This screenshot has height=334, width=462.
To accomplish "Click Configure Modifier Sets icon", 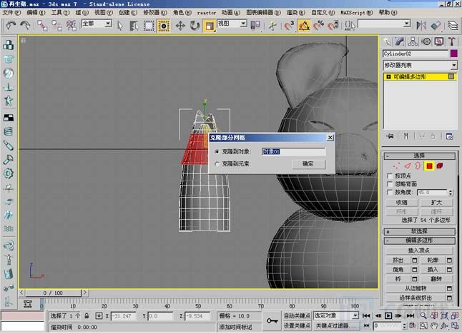I will [x=449, y=136].
